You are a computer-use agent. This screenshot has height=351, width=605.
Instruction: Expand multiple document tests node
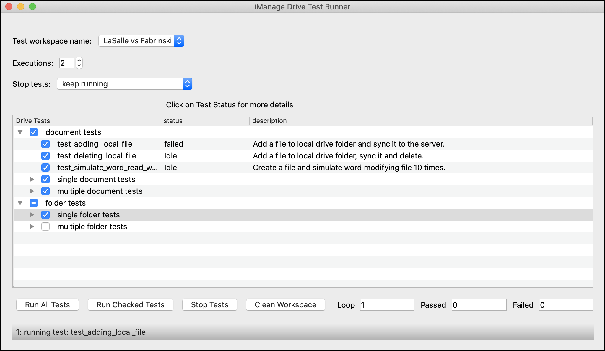point(32,191)
